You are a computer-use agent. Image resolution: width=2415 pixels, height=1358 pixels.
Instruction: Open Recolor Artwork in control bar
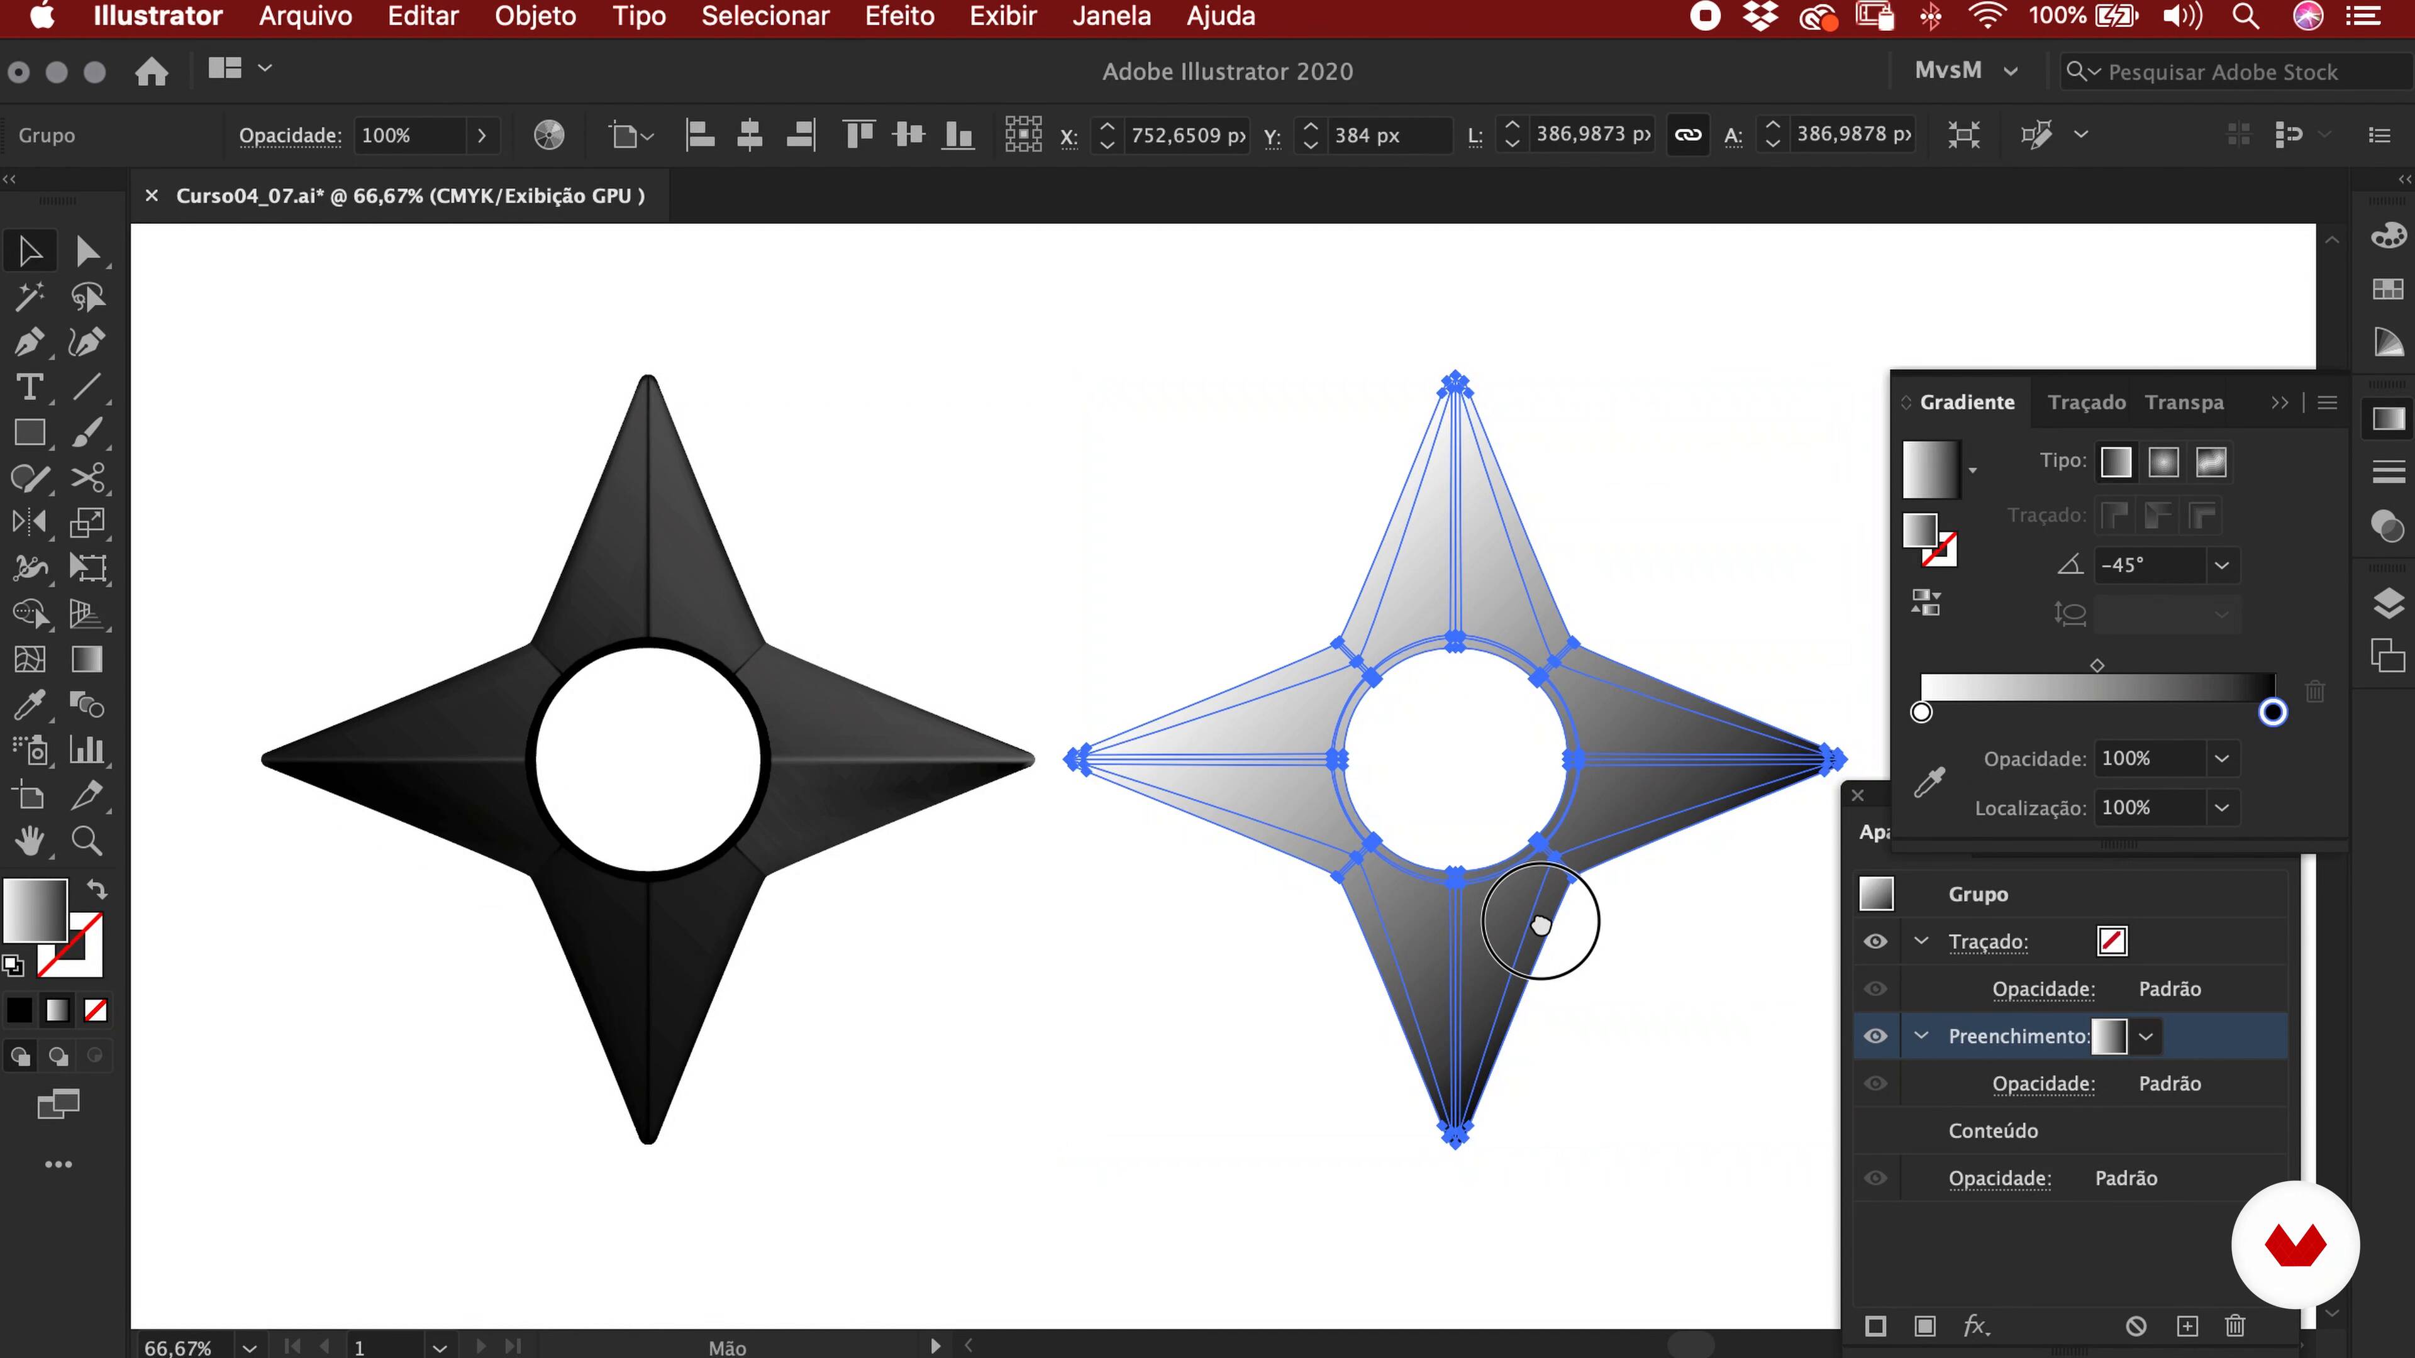[550, 135]
